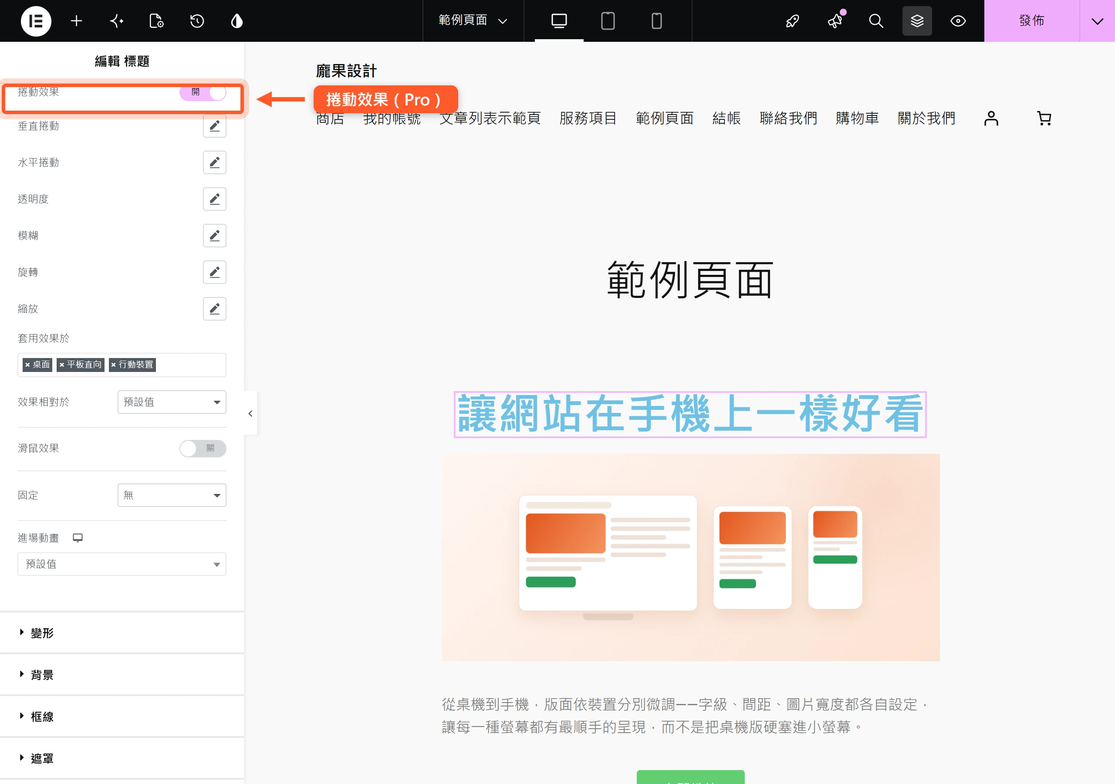The width and height of the screenshot is (1115, 784).
Task: Remove the 行動裝置 device tag
Action: tap(113, 365)
